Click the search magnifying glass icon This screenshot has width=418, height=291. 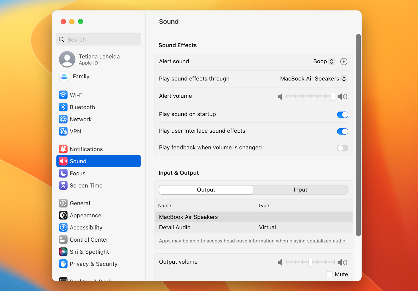(62, 39)
